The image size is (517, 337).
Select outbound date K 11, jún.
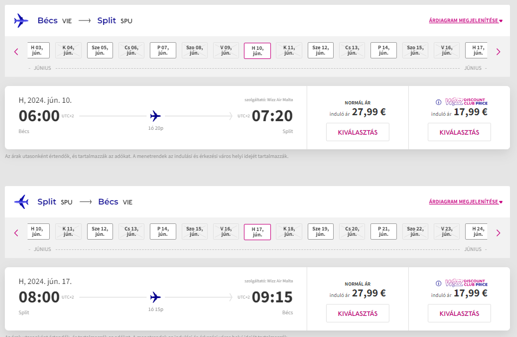(x=289, y=50)
